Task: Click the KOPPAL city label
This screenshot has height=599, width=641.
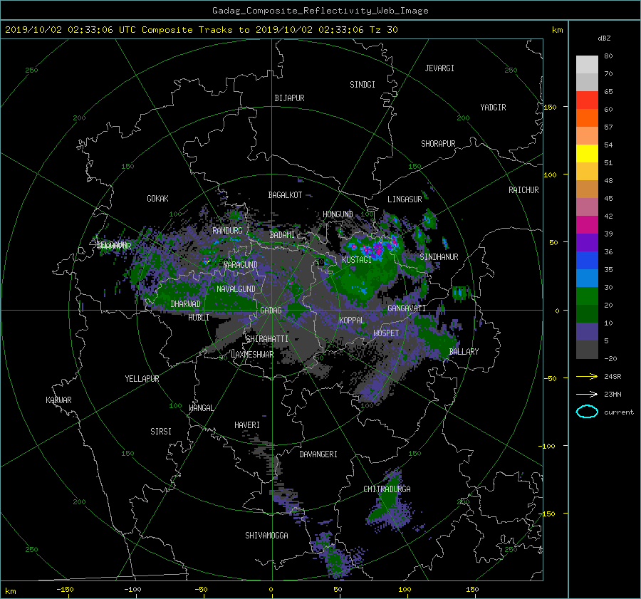Action: (x=352, y=320)
